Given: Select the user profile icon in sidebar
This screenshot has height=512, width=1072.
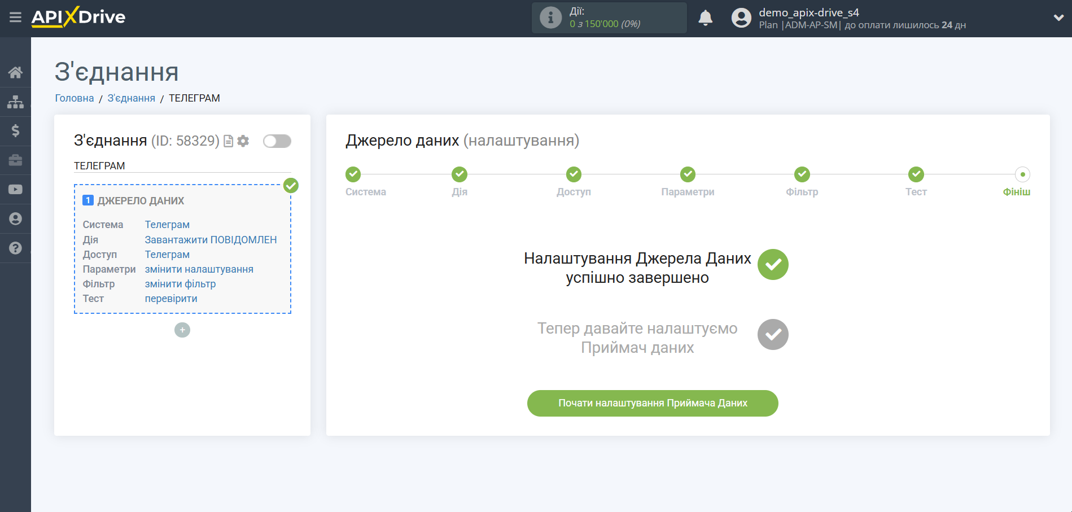Looking at the screenshot, I should (15, 219).
